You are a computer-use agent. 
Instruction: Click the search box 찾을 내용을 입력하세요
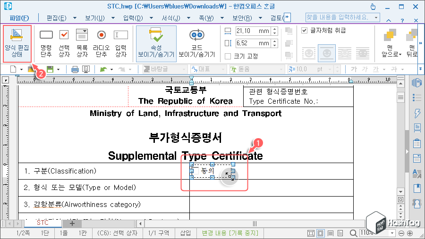coord(340,17)
